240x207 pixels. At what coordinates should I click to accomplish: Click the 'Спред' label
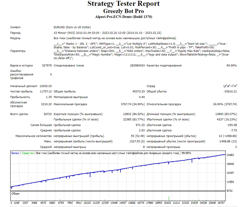point(151,86)
